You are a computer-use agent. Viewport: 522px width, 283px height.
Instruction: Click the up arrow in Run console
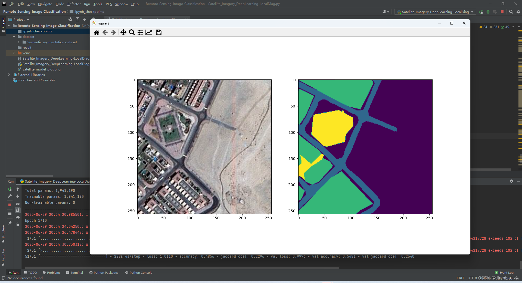click(18, 189)
